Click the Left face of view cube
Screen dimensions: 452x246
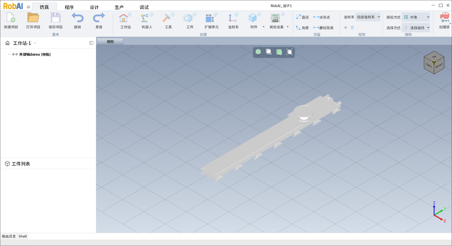click(x=429, y=65)
